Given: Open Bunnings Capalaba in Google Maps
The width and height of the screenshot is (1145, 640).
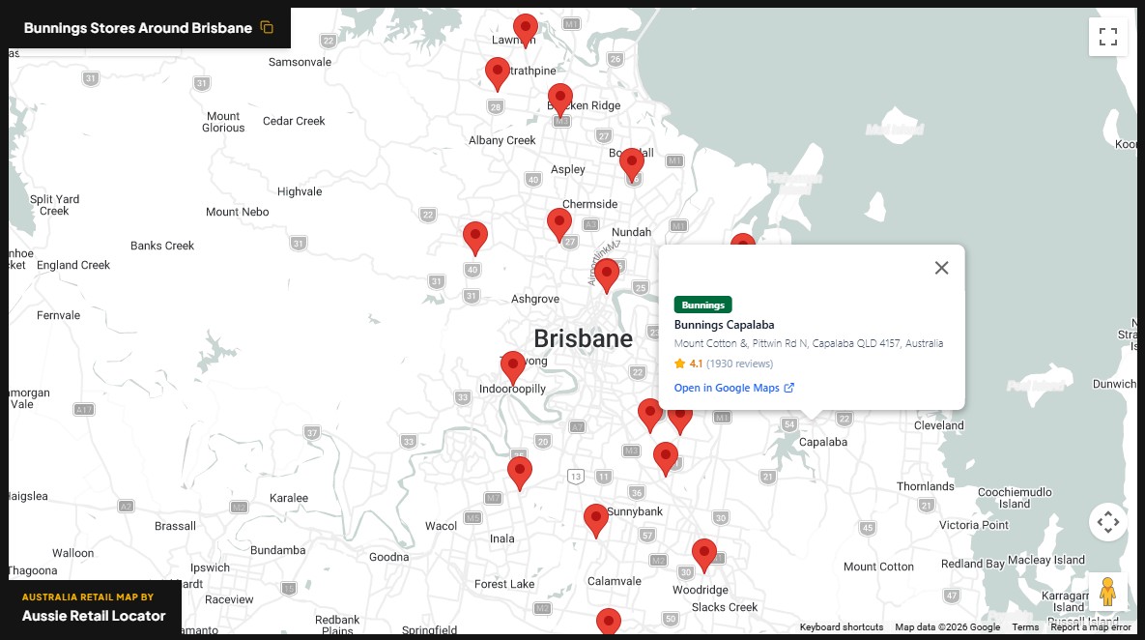Looking at the screenshot, I should click(734, 388).
